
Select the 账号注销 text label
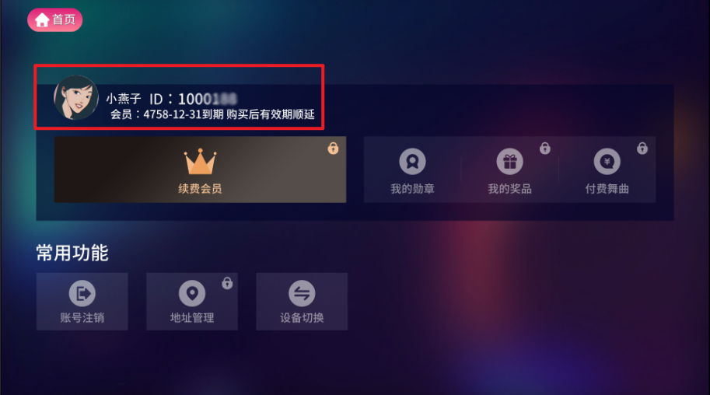coord(82,317)
